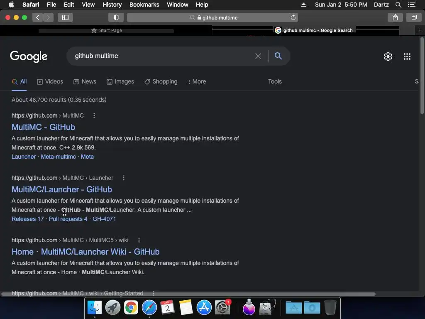
Task: Open Home · MultiMC/Launcher Wiki result
Action: click(x=85, y=252)
